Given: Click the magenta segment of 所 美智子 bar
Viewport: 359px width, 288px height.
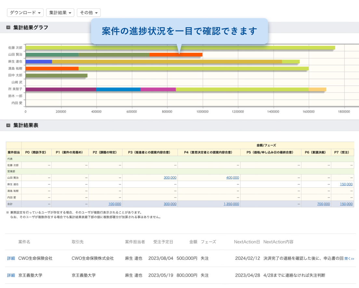Looking at the screenshot, I should point(158,89).
